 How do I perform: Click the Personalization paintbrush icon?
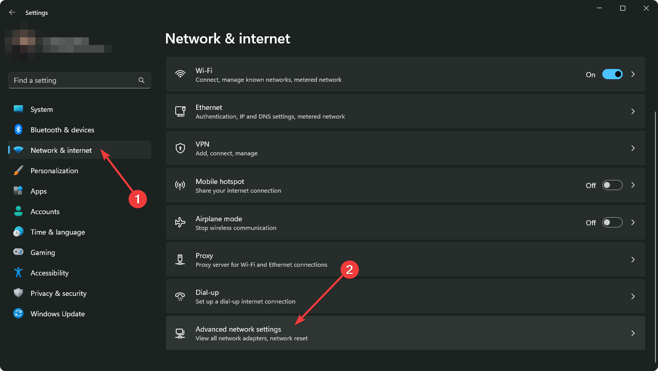coord(18,171)
